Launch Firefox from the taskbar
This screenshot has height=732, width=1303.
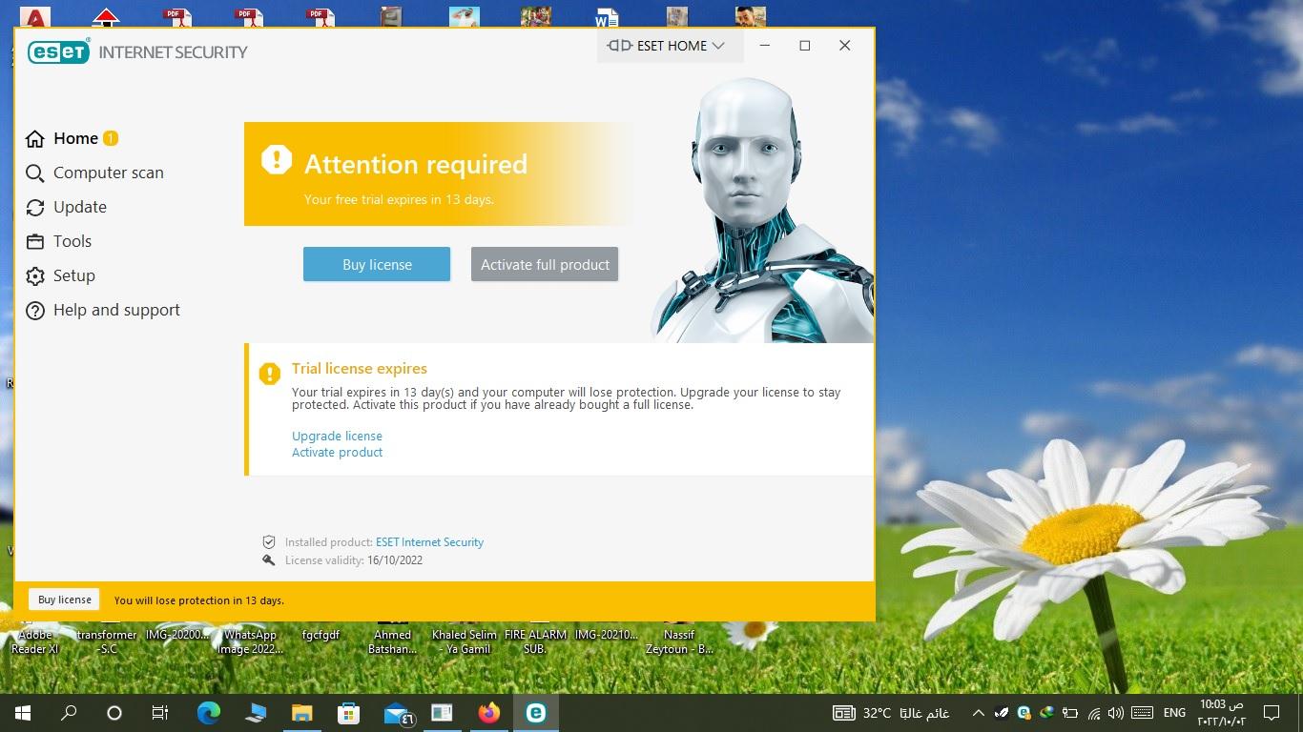click(489, 713)
